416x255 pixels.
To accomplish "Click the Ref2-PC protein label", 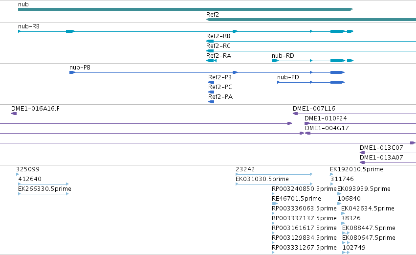I will 220,87.
